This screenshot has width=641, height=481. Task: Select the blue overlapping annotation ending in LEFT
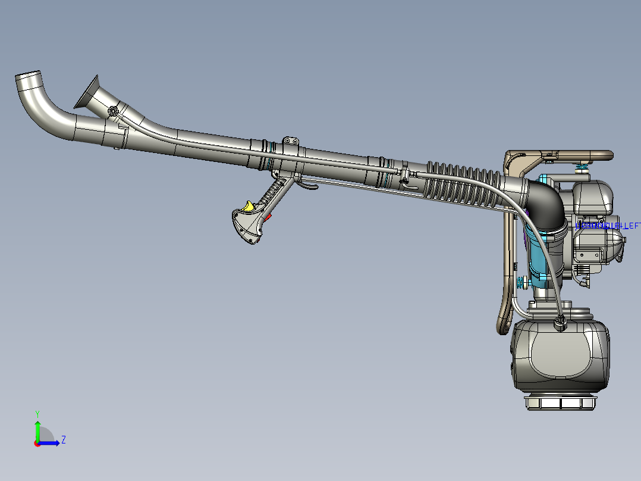coord(608,226)
